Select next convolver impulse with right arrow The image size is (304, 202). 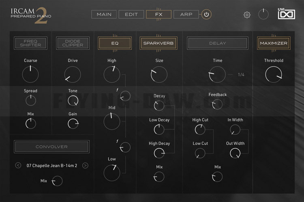[85, 166]
